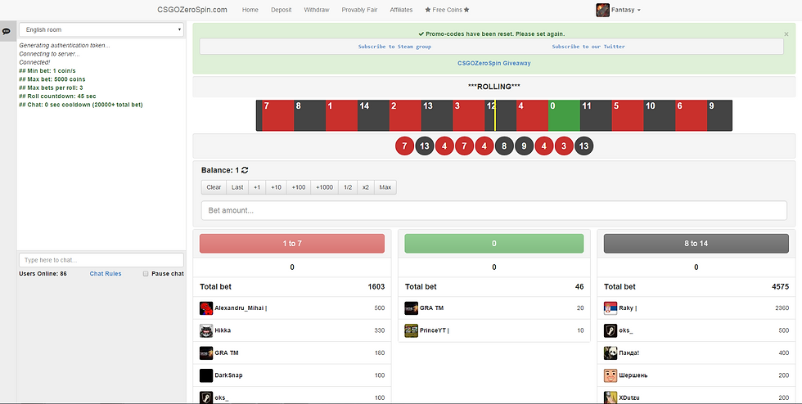
Task: Add +10 to bet
Action: click(x=277, y=187)
